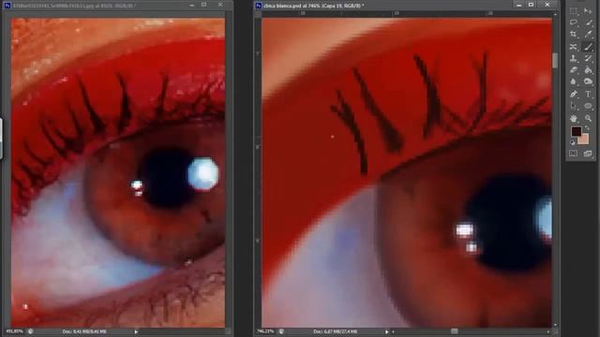Click scroll-up arrow in chica blanca window

(x=555, y=14)
